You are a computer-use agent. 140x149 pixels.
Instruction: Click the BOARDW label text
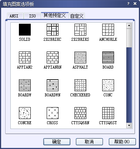[25, 95]
